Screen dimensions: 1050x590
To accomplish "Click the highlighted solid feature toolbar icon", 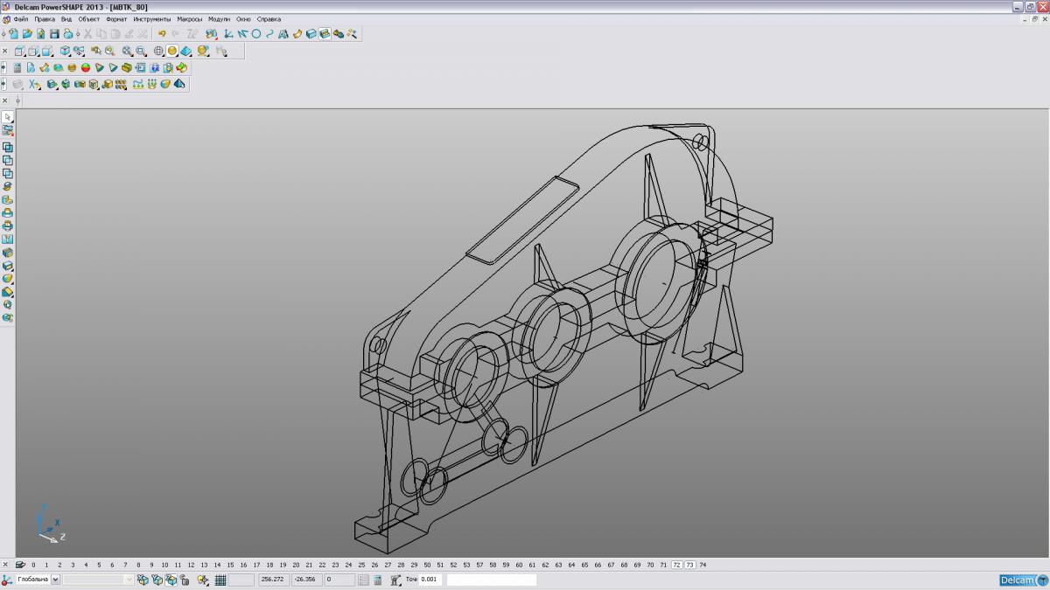I will [x=325, y=34].
